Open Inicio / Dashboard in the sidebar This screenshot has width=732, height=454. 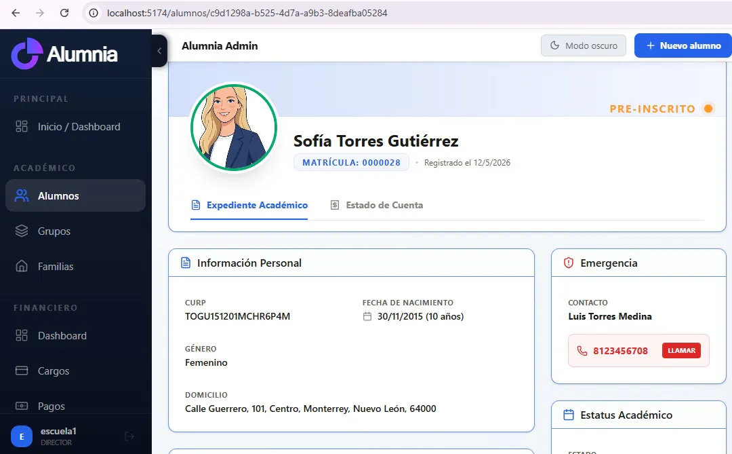76,127
